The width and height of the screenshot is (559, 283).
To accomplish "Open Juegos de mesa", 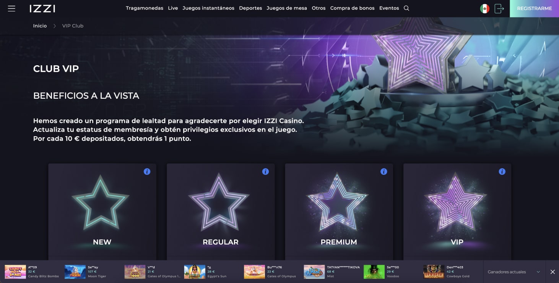I will (287, 8).
